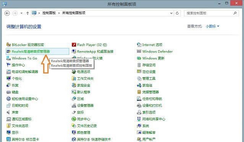Expand the address bar history dropdown

(171, 13)
